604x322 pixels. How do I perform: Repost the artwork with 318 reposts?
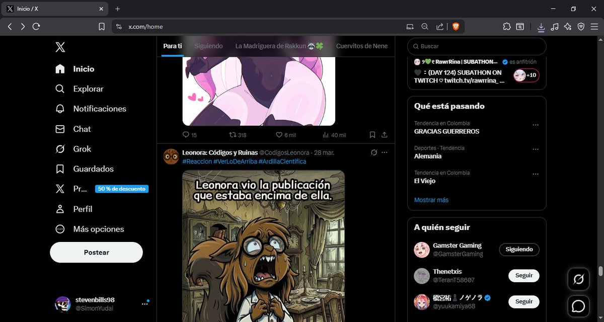(233, 135)
